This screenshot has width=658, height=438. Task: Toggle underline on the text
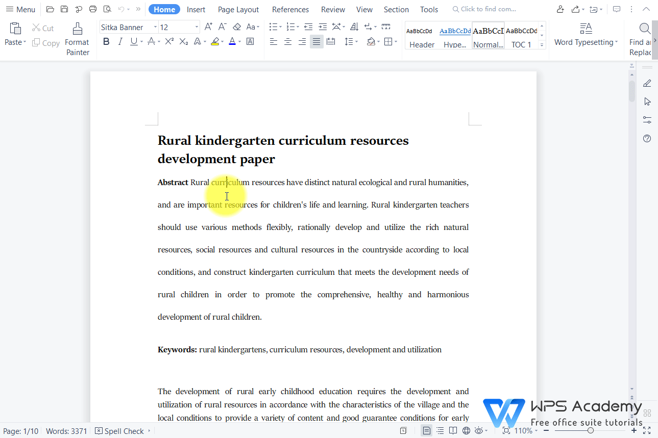pos(133,41)
